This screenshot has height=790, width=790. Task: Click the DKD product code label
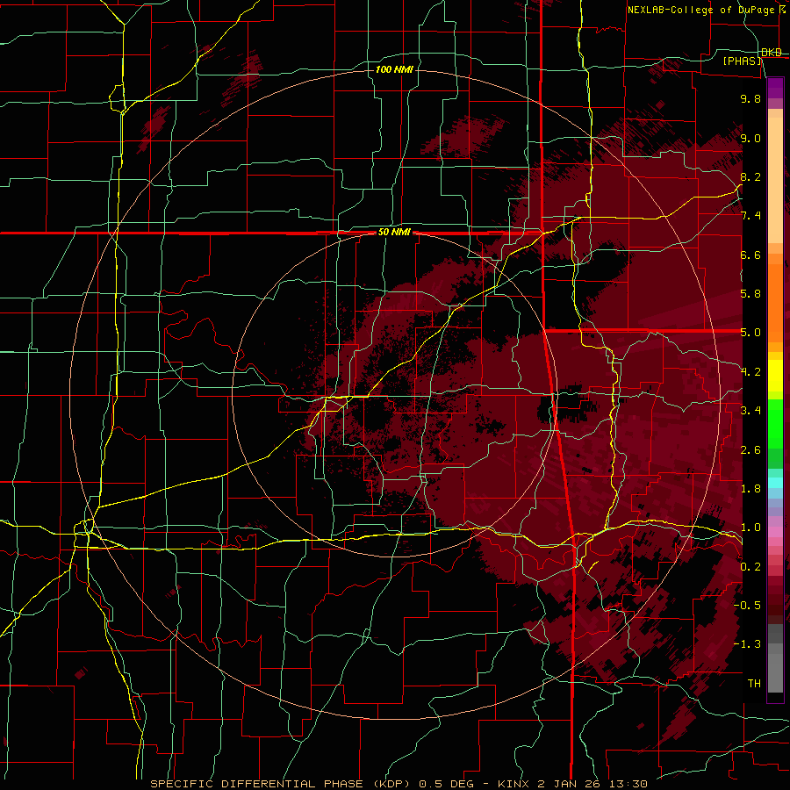[772, 52]
